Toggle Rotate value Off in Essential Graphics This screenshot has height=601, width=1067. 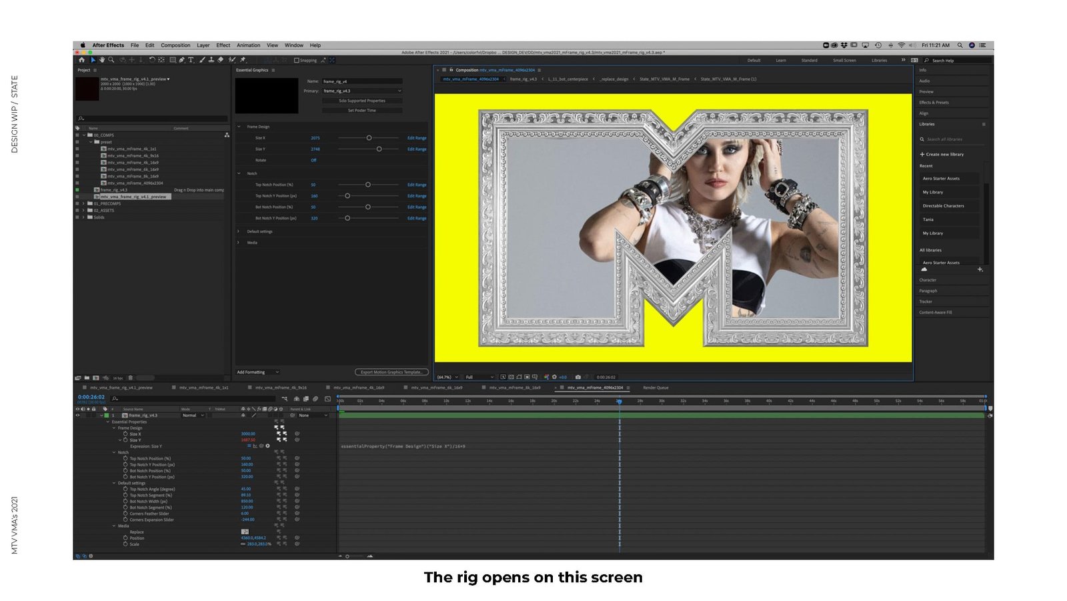[x=313, y=160]
